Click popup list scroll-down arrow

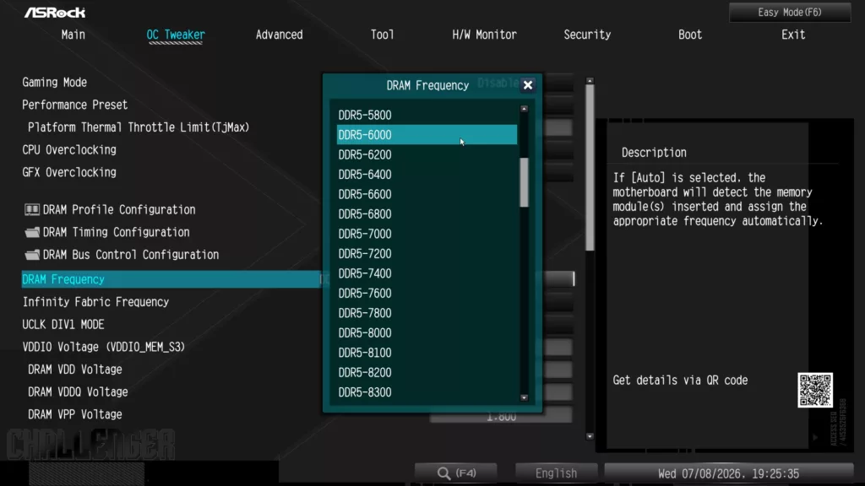[x=524, y=397]
